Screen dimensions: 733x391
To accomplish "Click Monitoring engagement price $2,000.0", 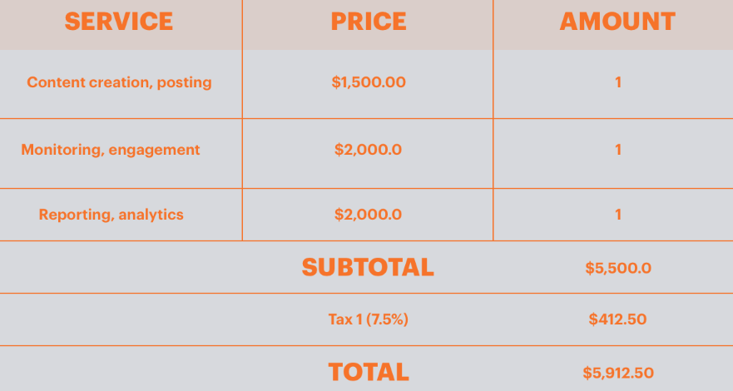I will click(x=368, y=150).
